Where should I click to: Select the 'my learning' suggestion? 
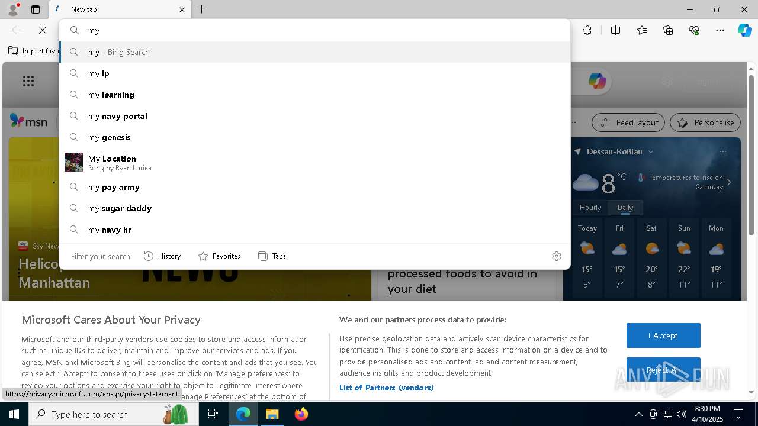pyautogui.click(x=314, y=95)
